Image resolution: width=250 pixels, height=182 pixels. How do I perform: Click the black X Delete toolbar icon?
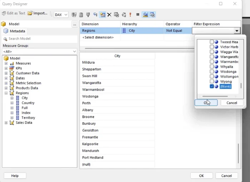[x=109, y=15]
